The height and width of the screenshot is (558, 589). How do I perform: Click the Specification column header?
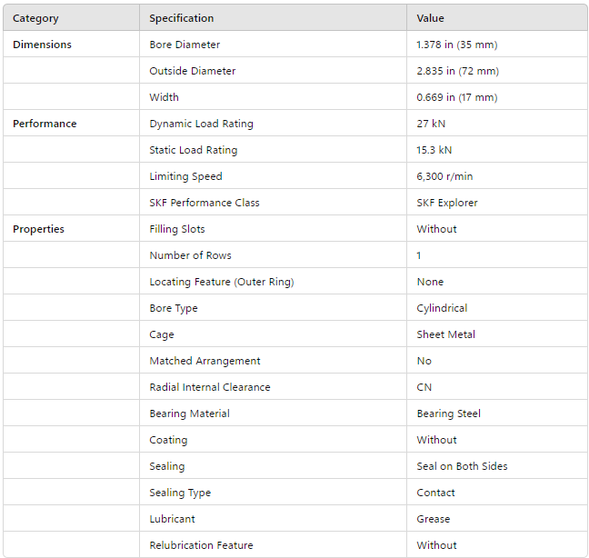(x=182, y=18)
